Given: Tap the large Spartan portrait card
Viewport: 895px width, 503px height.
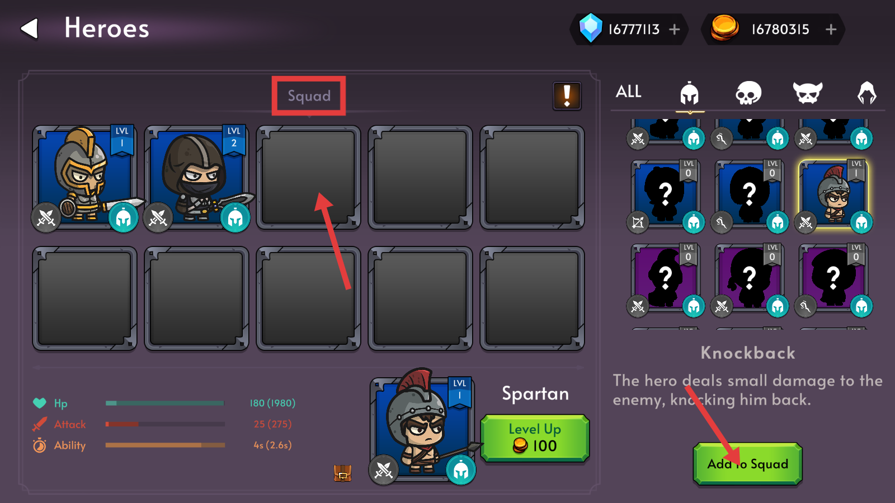Looking at the screenshot, I should [x=422, y=428].
